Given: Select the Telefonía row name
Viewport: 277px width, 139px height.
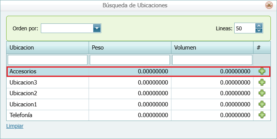Looking at the screenshot, I should point(21,115).
